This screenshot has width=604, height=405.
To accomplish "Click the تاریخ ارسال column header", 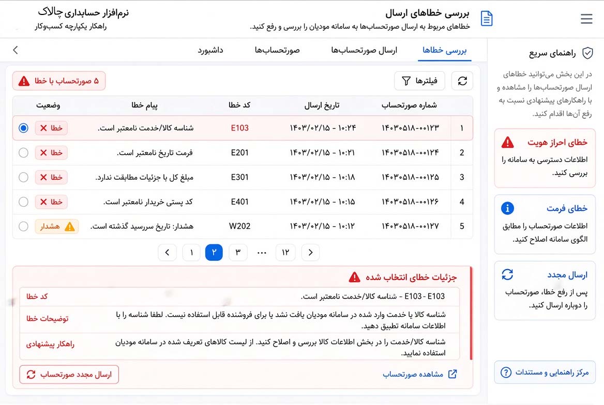I will pyautogui.click(x=322, y=105).
